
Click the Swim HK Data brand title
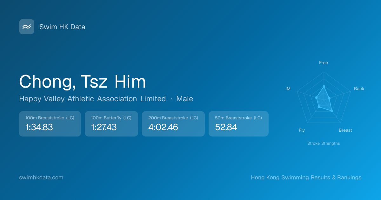pyautogui.click(x=62, y=27)
